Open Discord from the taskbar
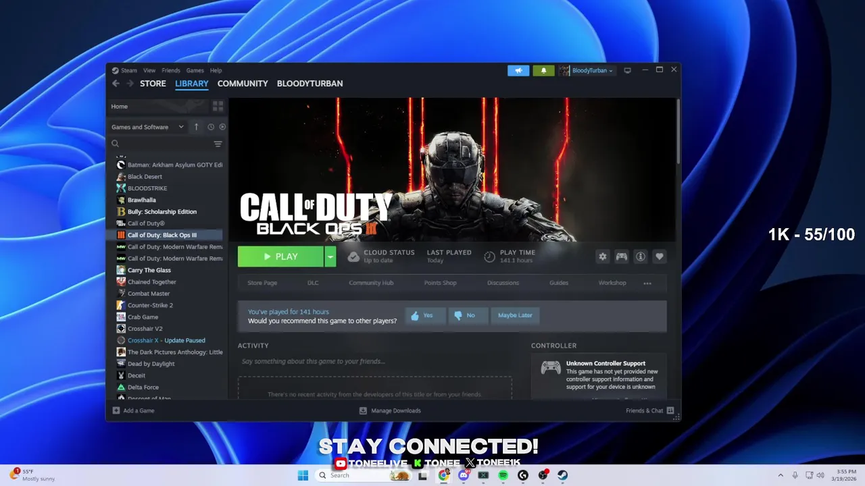Viewport: 865px width, 486px height. (x=464, y=475)
